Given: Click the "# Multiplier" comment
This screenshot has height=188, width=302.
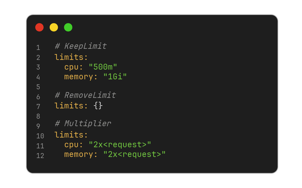Looking at the screenshot, I should tap(83, 124).
